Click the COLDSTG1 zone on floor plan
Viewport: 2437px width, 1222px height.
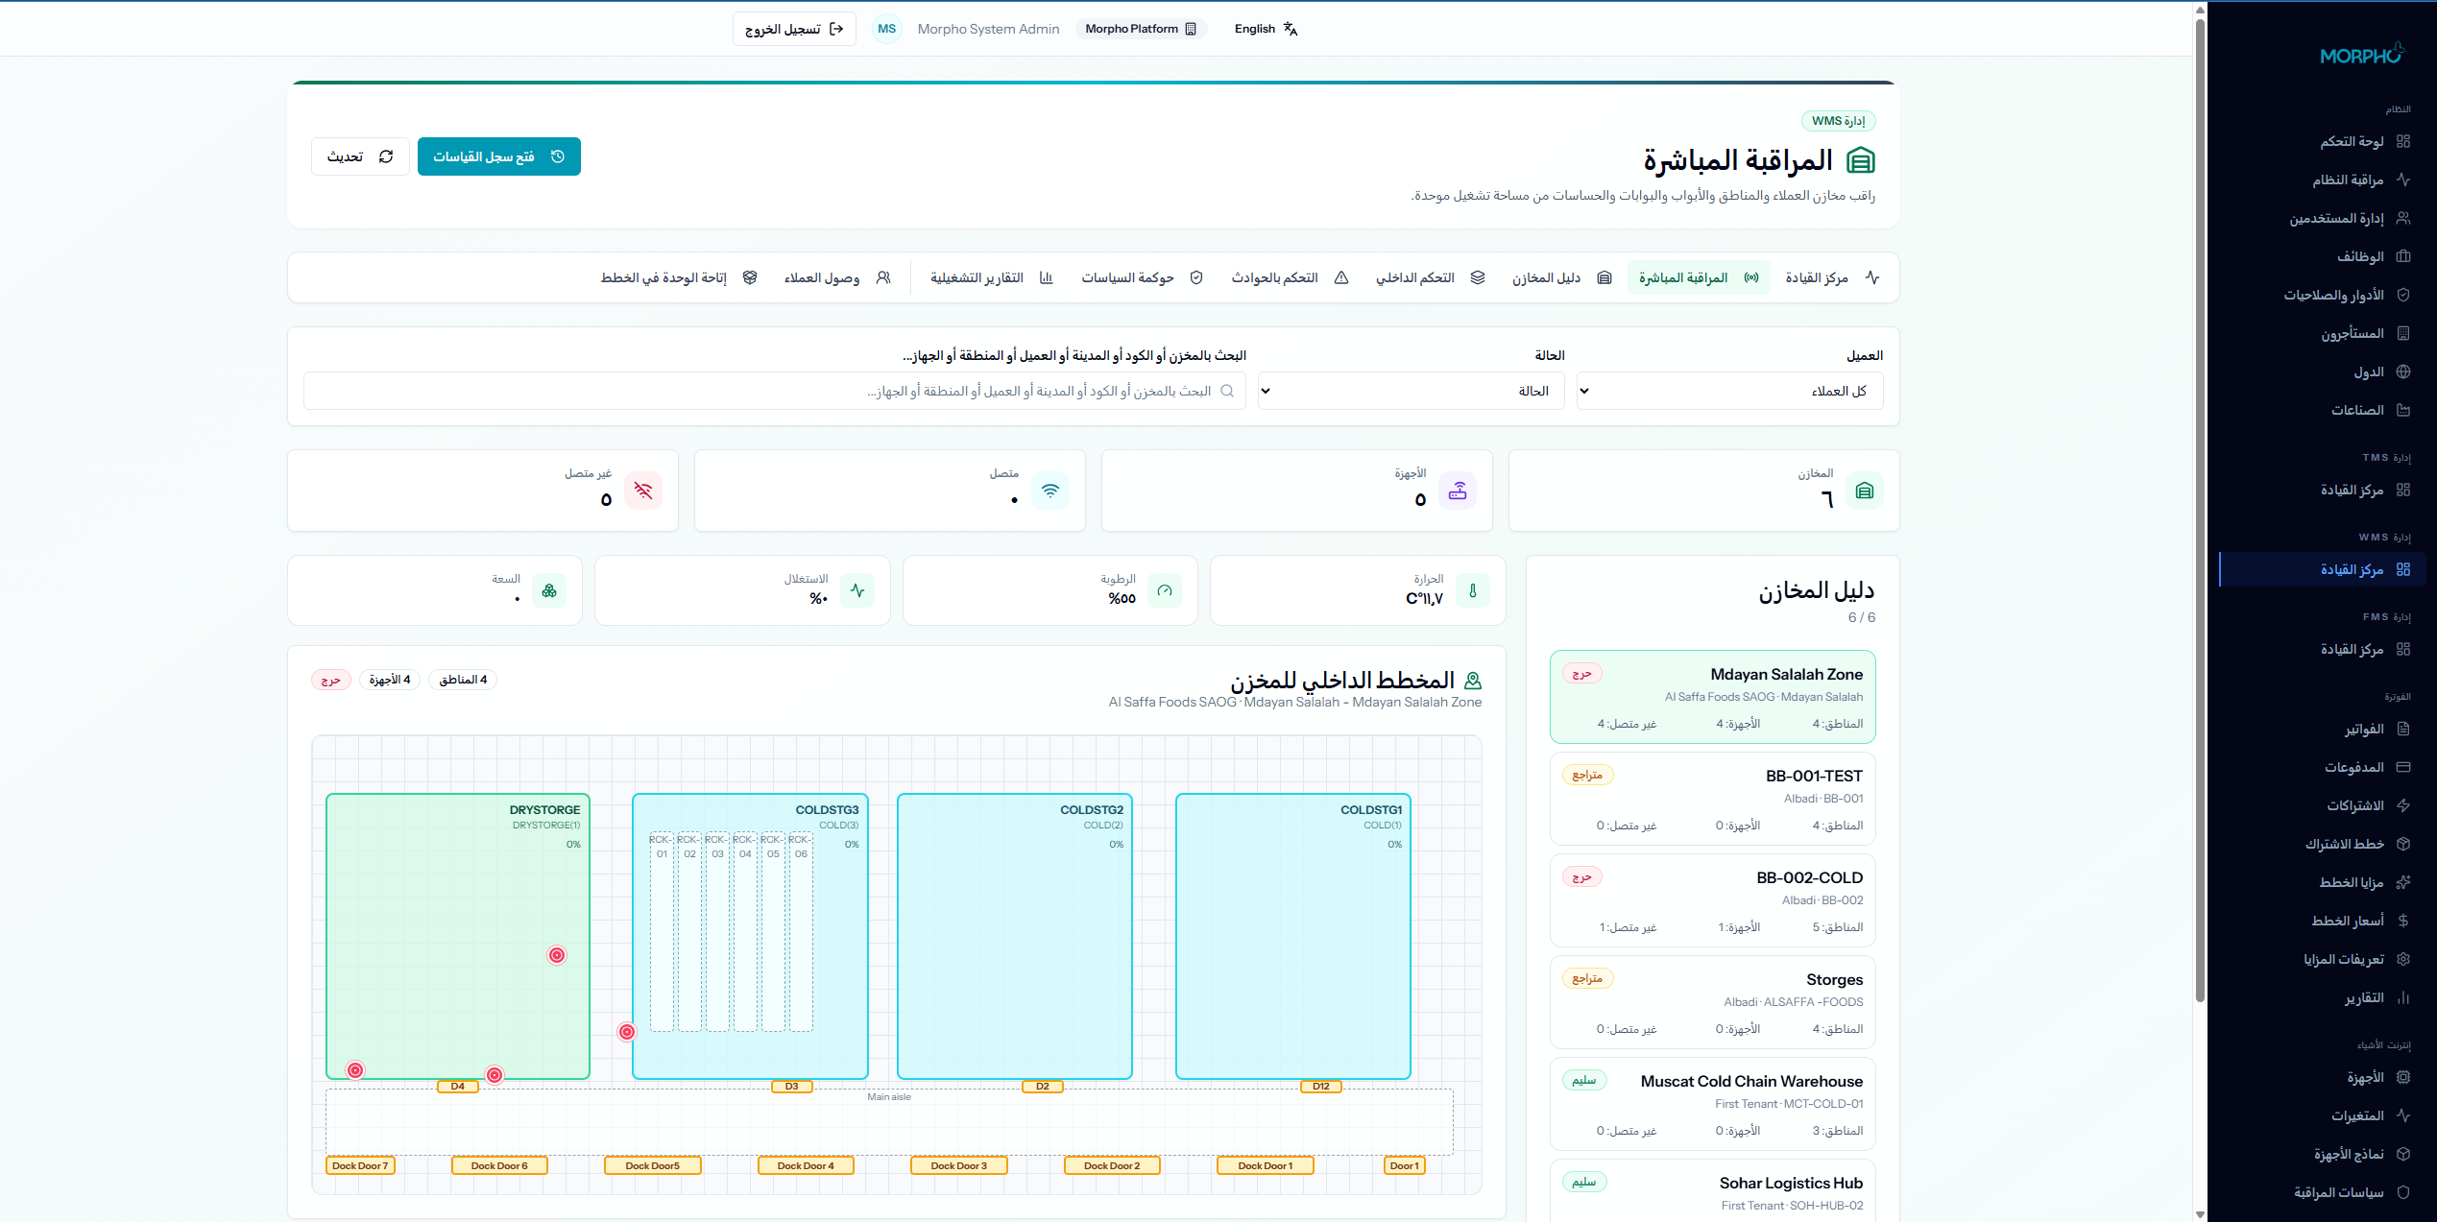click(x=1292, y=936)
